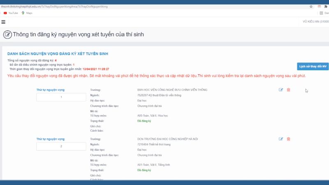Click the BVH-Học viện Công nghệ Bưu chính school name
329x185 pixels.
coord(172,90)
